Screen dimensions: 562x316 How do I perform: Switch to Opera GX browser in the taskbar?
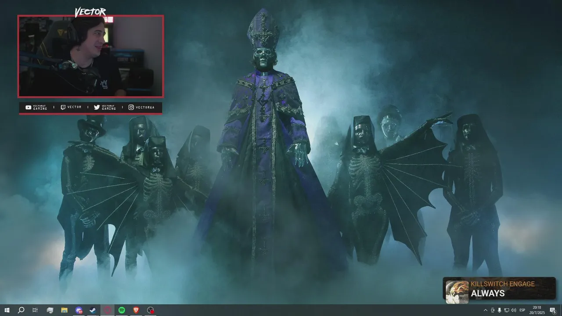pyautogui.click(x=108, y=310)
